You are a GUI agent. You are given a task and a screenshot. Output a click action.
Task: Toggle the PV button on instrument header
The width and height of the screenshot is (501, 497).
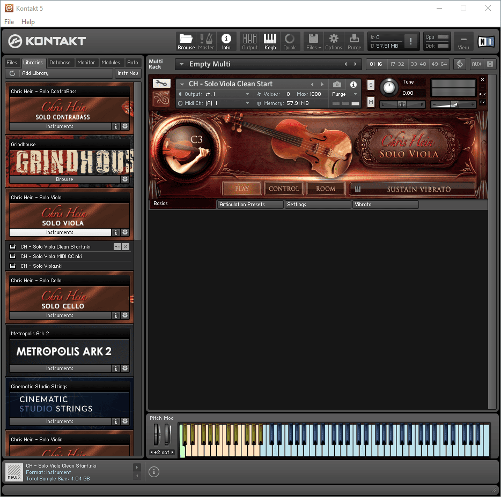click(482, 102)
